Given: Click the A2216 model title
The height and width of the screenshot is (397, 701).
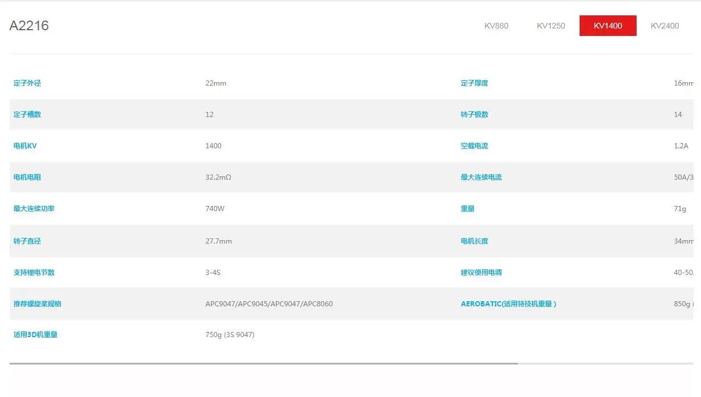Looking at the screenshot, I should click(29, 26).
